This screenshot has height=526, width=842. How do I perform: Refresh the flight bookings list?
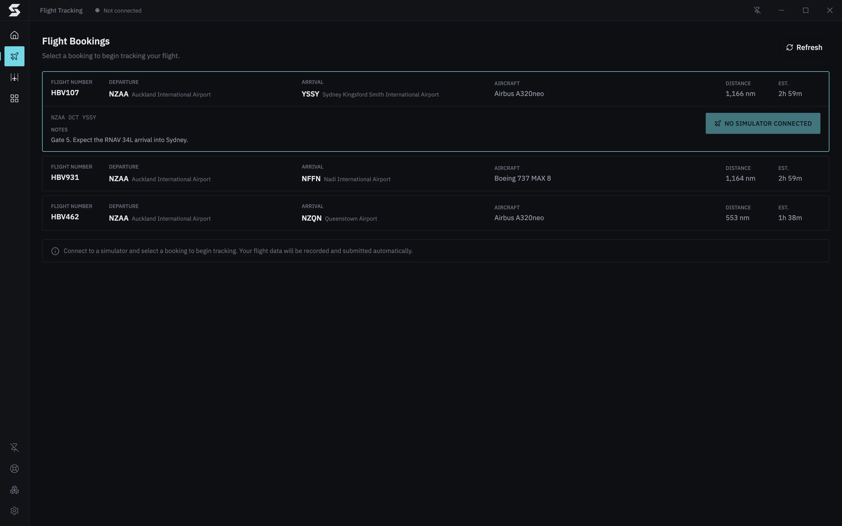804,47
